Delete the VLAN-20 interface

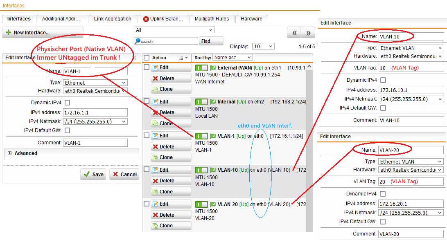point(171,215)
